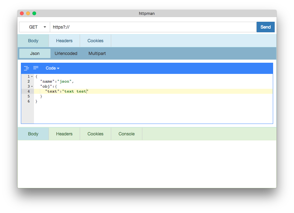Switch body type to Urlencoded

(x=66, y=53)
